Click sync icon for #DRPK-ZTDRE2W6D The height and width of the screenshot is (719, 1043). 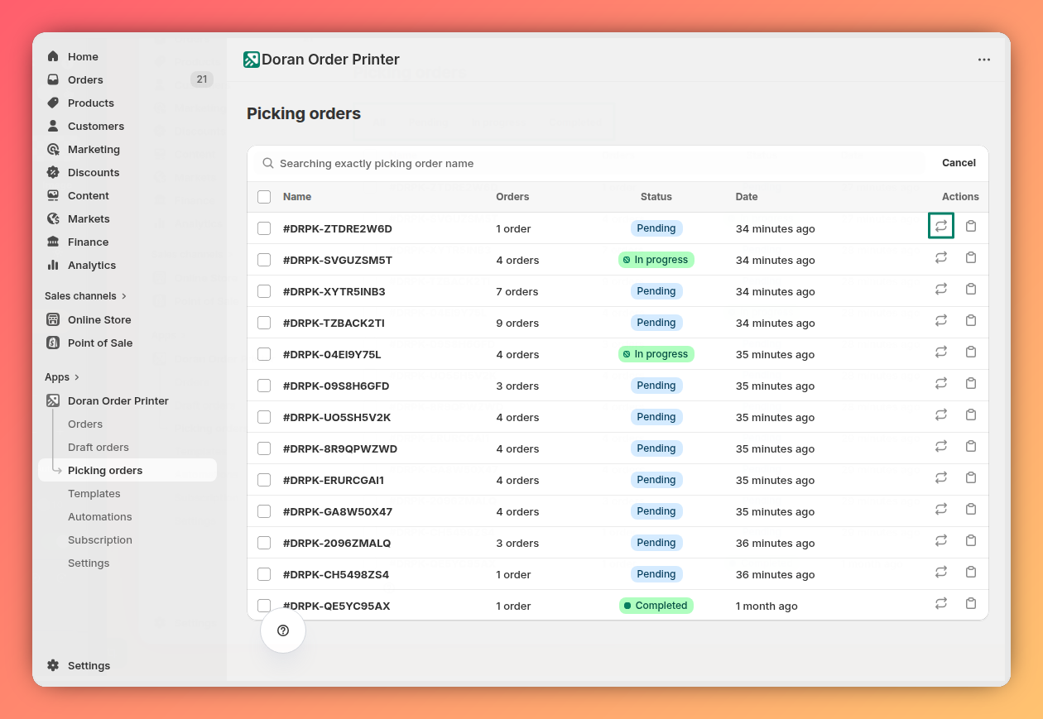941,226
